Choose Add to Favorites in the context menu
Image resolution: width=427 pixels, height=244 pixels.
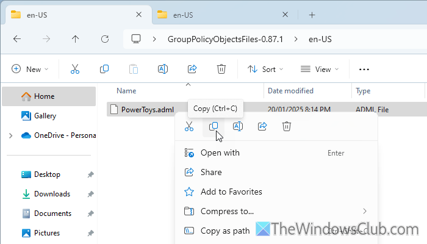tap(231, 192)
